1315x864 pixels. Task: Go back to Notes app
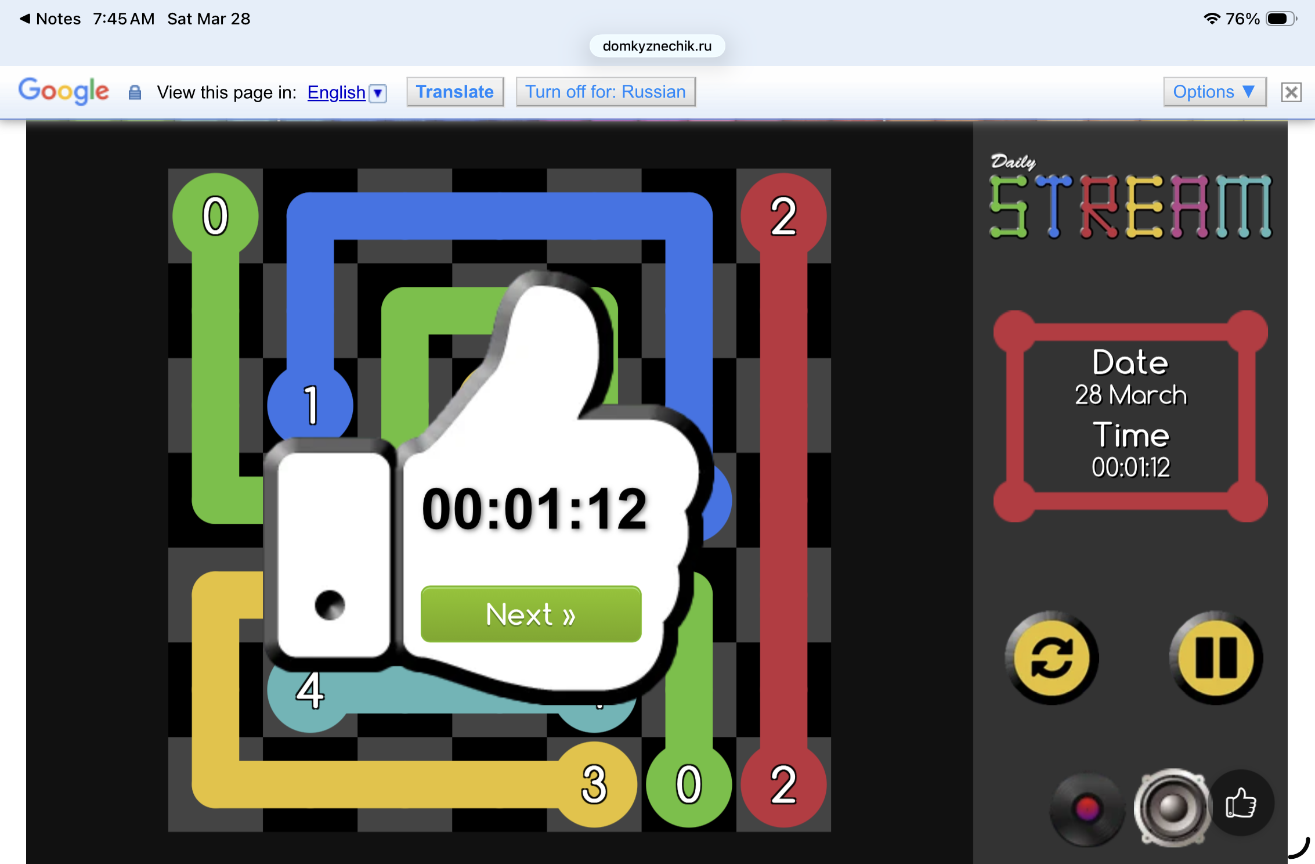tap(50, 19)
